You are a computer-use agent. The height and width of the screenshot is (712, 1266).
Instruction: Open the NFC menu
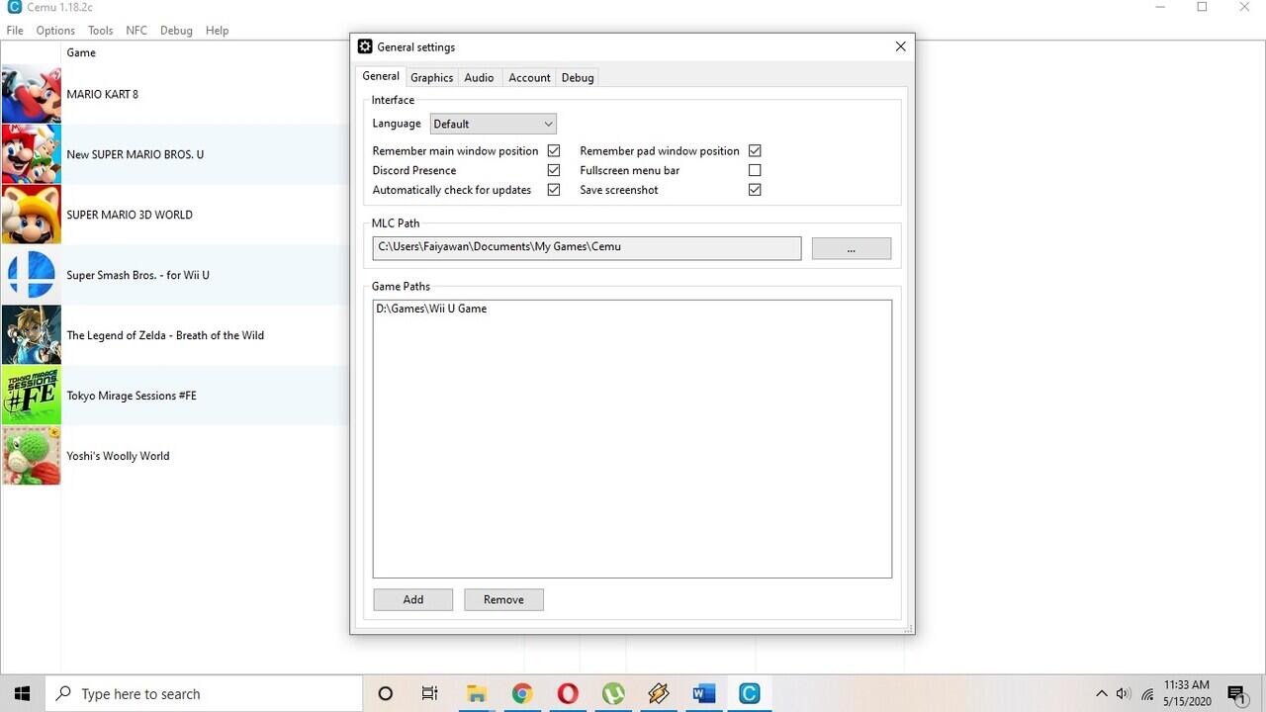click(136, 31)
